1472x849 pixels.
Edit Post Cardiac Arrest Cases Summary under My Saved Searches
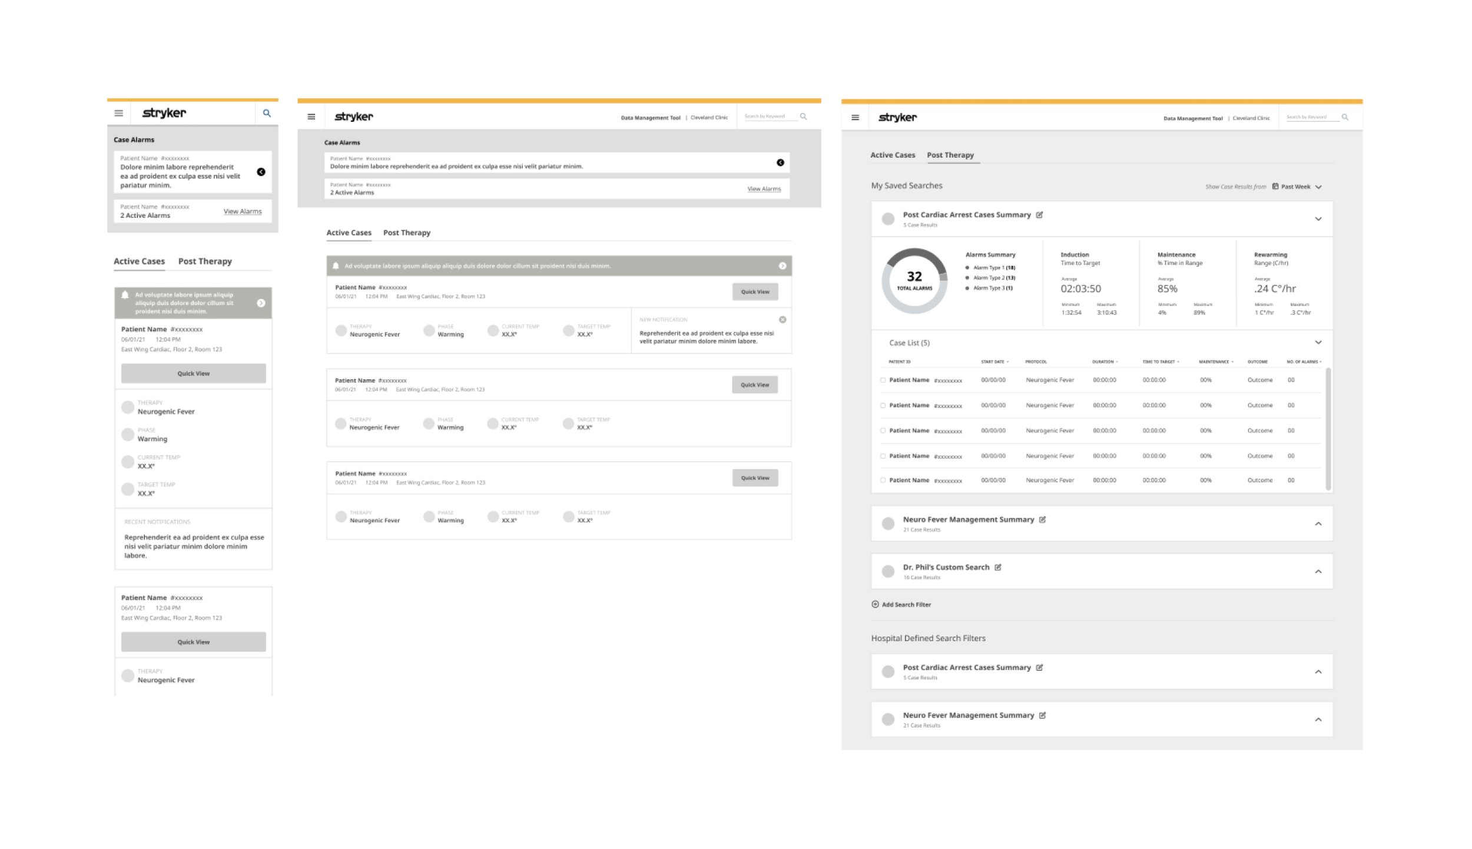[x=1039, y=215]
